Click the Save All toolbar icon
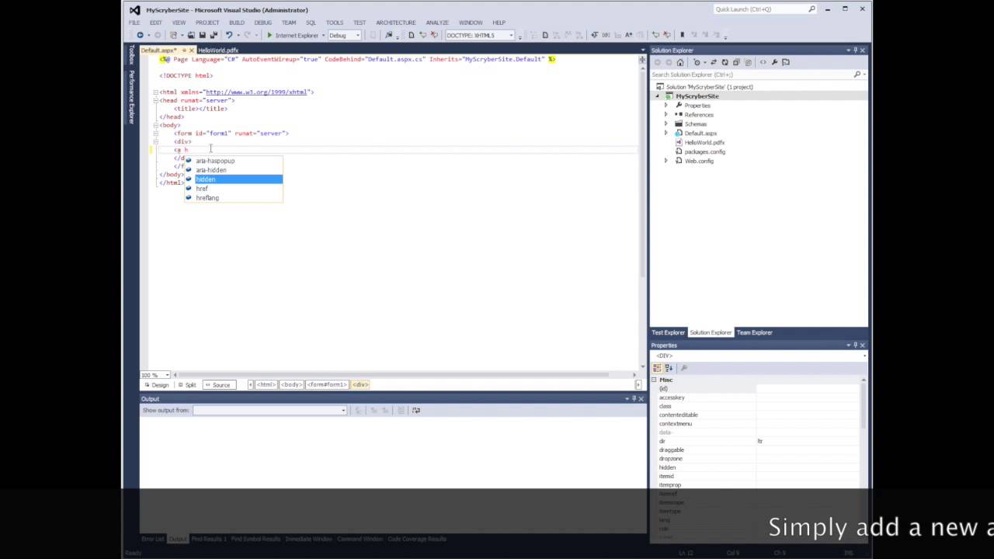994x559 pixels. point(213,35)
